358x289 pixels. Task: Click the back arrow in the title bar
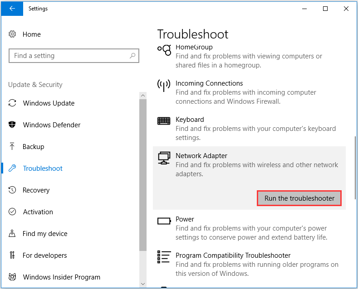[12, 9]
